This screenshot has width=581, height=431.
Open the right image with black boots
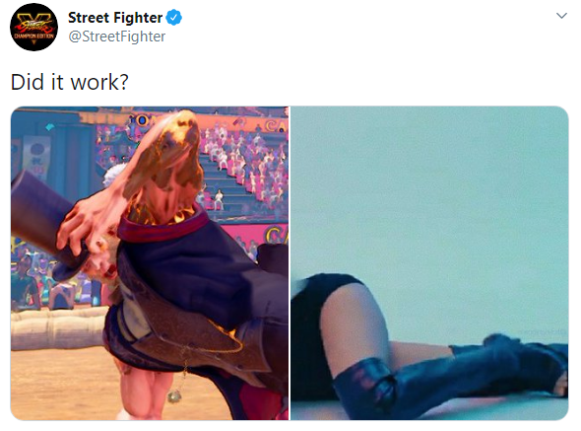pos(429,263)
